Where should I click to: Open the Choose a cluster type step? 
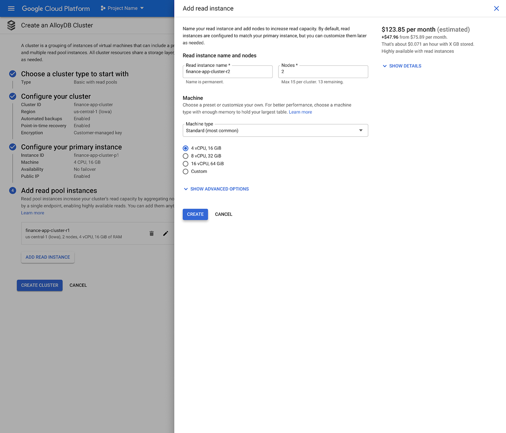(x=75, y=74)
